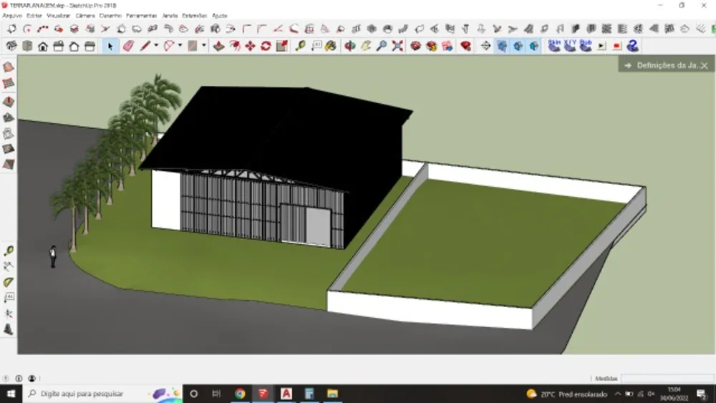
Task: Expand the Rectangle shape dropdown arrow
Action: pyautogui.click(x=203, y=46)
